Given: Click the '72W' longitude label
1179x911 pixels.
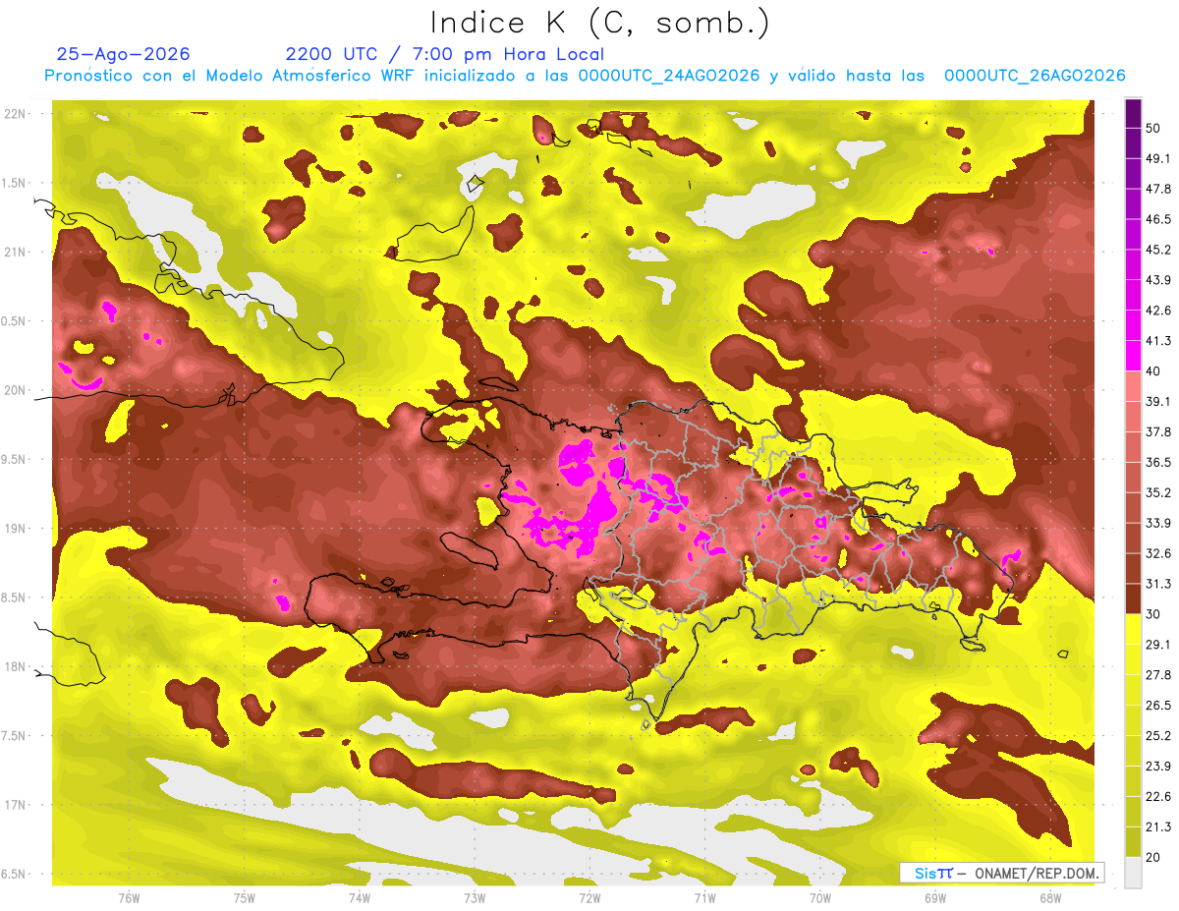Looking at the screenshot, I should 589,898.
